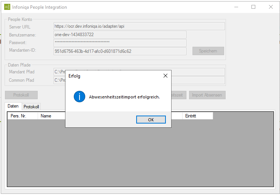This screenshot has height=195, width=280.
Task: Click the 'Passwort:' label
Action: (x=17, y=43)
